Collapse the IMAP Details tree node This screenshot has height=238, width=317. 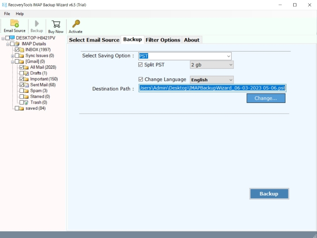coord(8,44)
